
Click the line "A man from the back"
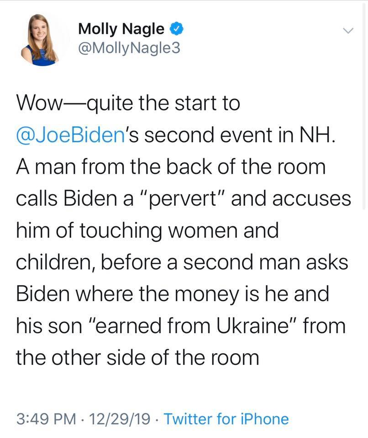(171, 167)
